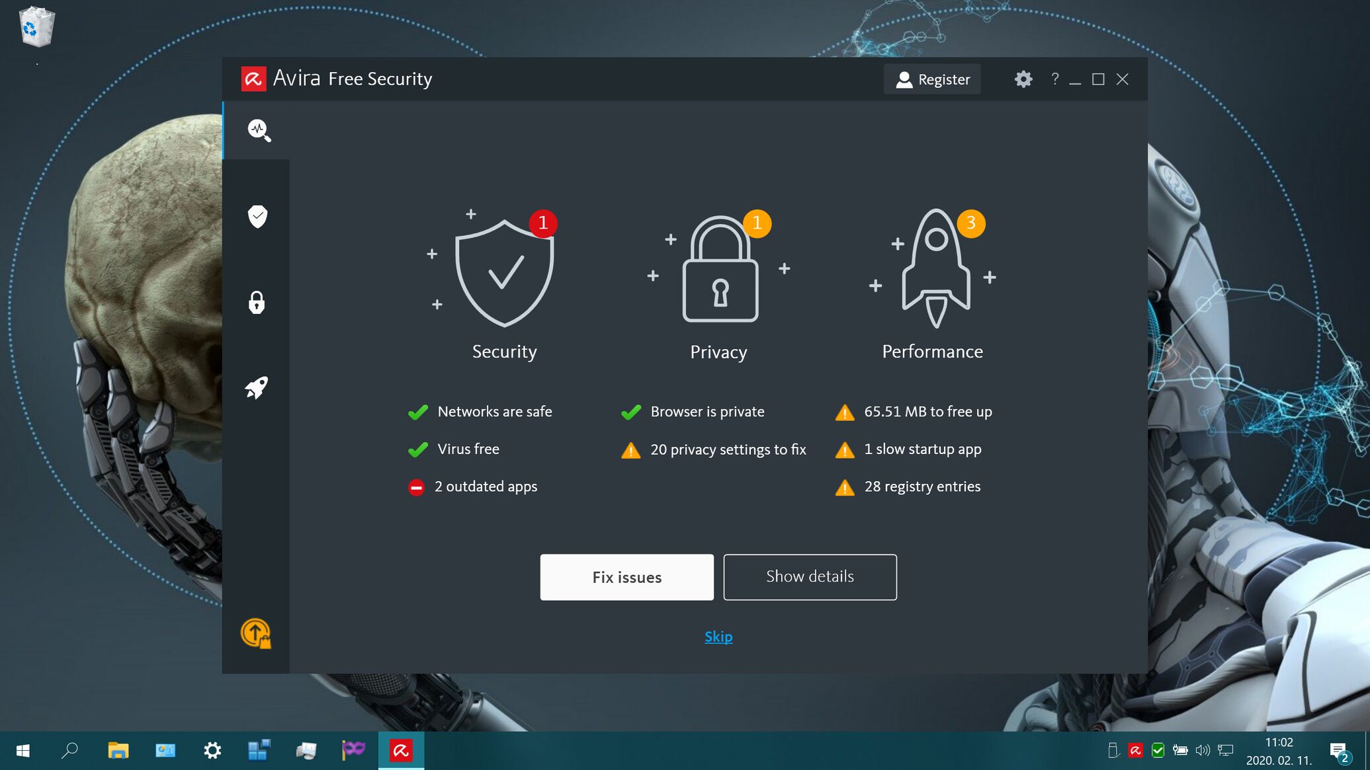The width and height of the screenshot is (1370, 770).
Task: Click the Privacy heading label
Action: pyautogui.click(x=718, y=352)
